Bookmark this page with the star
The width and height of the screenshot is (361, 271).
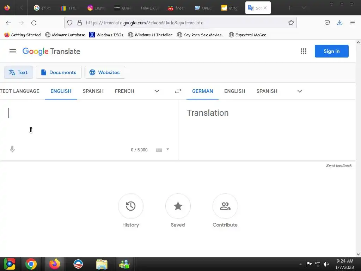(291, 23)
